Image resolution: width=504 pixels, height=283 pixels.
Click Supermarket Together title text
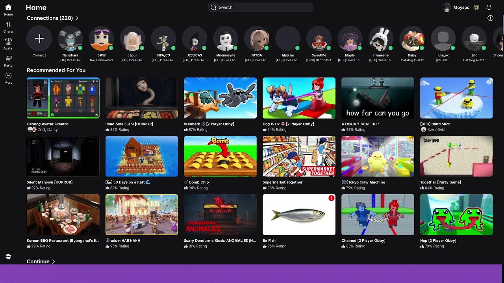pyautogui.click(x=283, y=182)
